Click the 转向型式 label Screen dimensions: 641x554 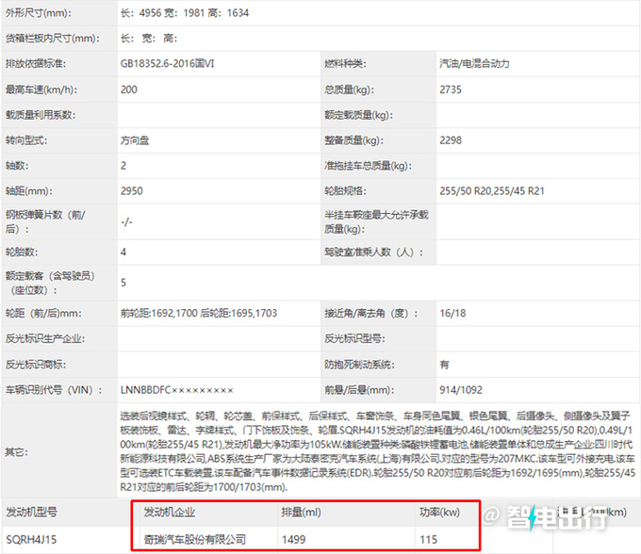point(26,140)
